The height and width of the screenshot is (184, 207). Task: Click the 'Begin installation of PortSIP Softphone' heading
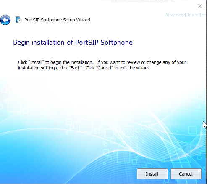(x=73, y=43)
